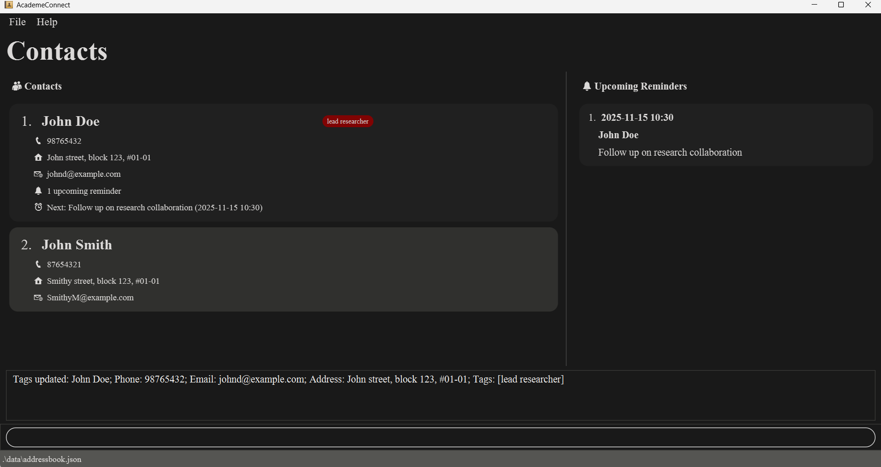Open the File menu

17,22
